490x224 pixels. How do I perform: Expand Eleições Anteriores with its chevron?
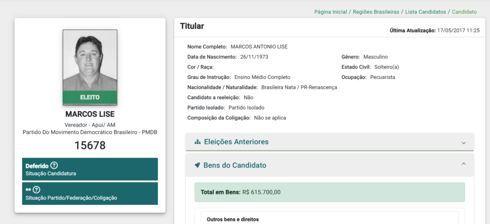pyautogui.click(x=463, y=143)
